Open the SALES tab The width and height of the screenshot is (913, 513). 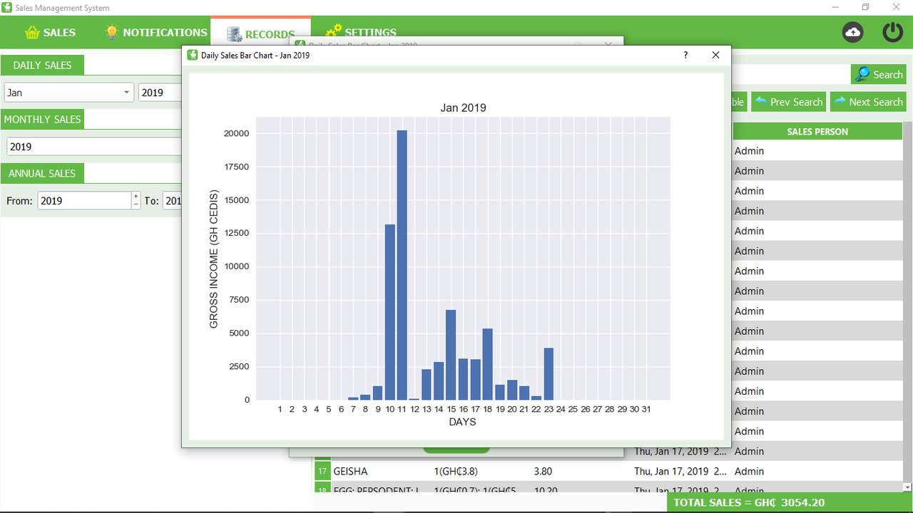50,32
